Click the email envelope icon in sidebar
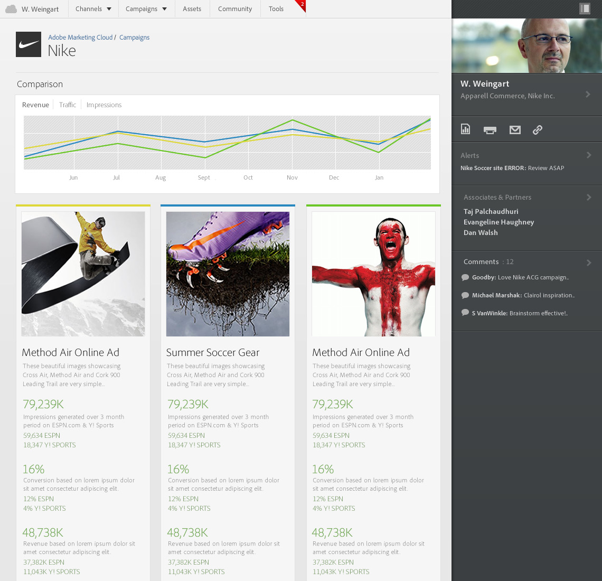 [x=515, y=130]
